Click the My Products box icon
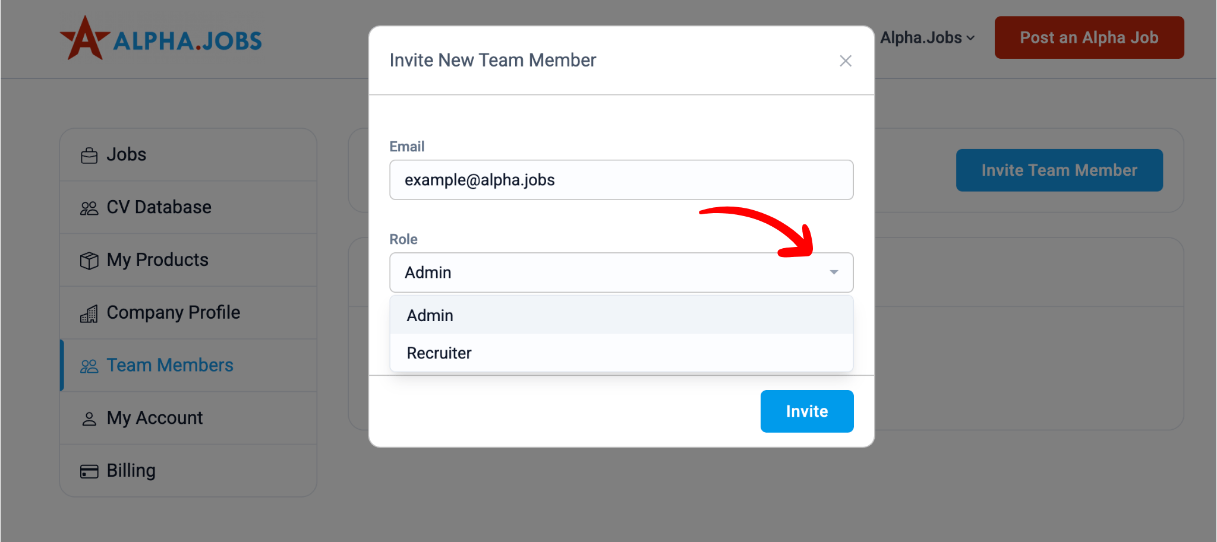This screenshot has width=1217, height=542. tap(89, 261)
